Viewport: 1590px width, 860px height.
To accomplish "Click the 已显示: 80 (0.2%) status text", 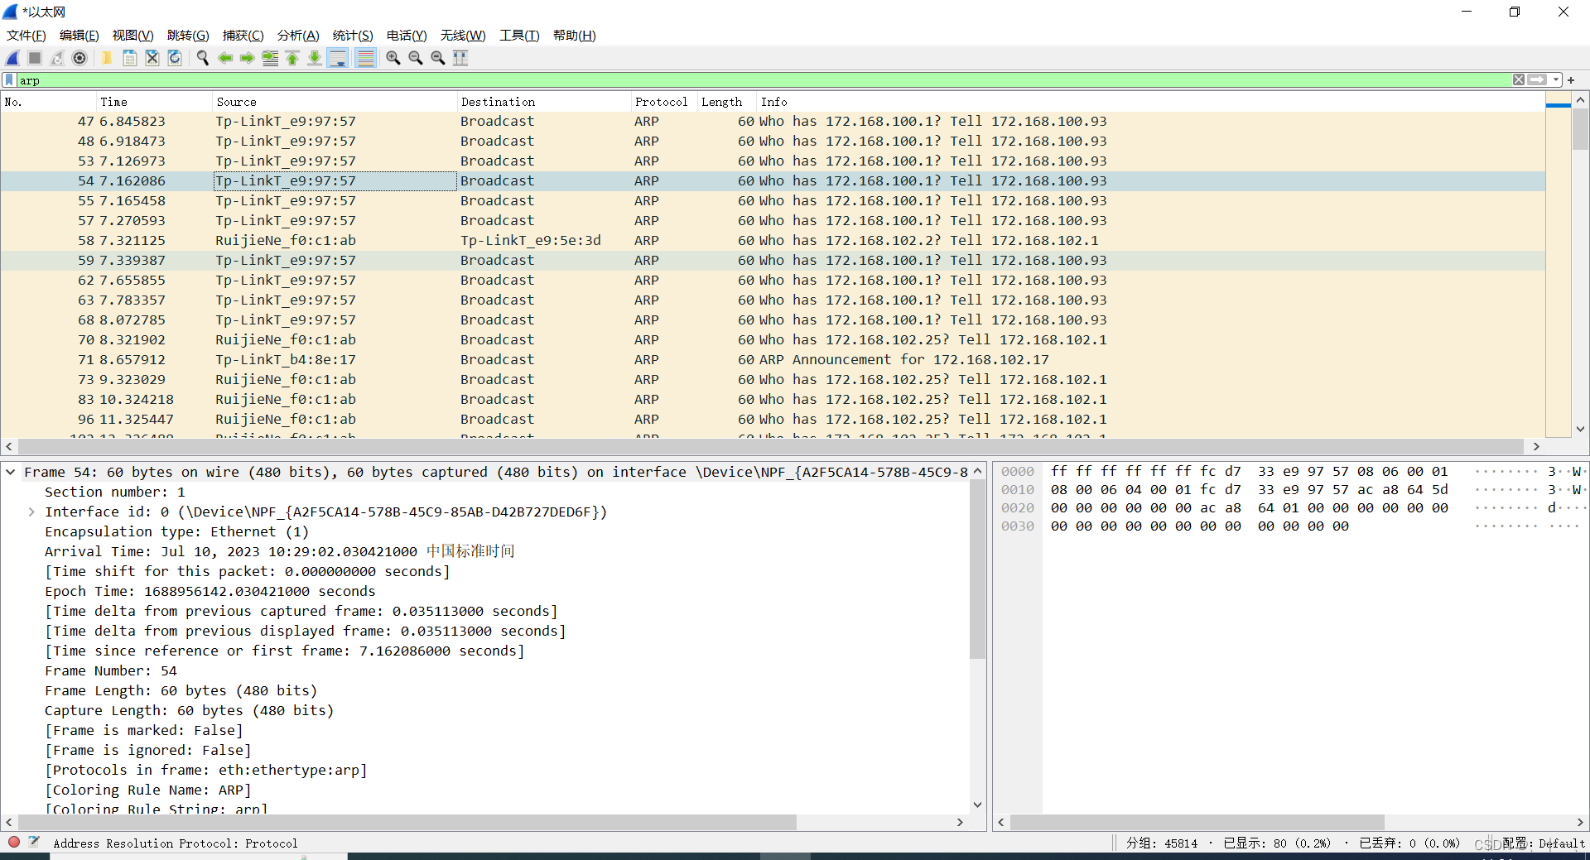I will [1277, 843].
